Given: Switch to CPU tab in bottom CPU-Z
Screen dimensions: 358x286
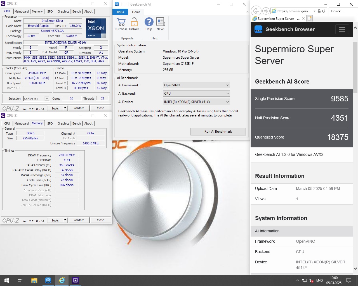Looking at the screenshot, I should 7,123.
